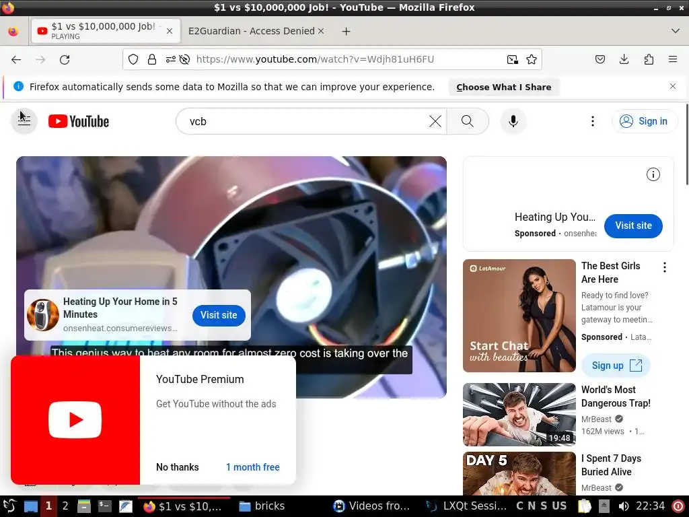Click the Sign in button

[644, 121]
